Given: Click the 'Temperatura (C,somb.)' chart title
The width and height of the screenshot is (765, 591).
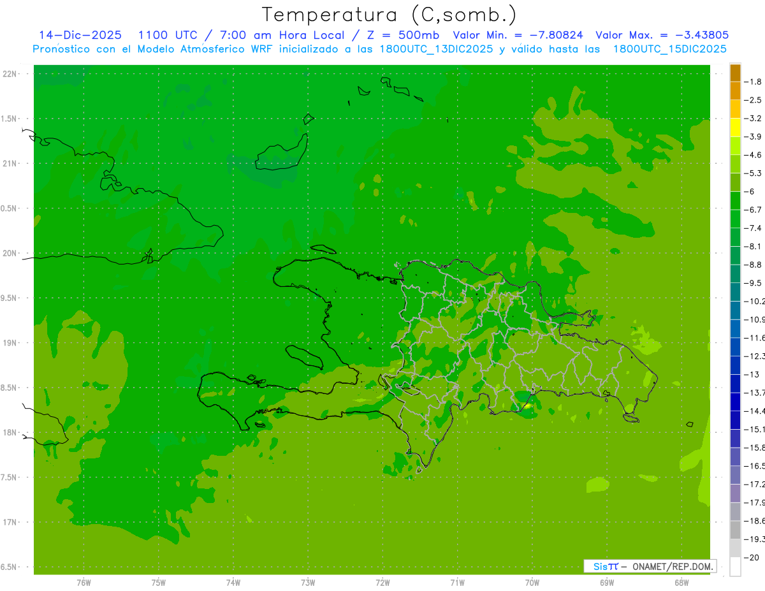Looking at the screenshot, I should [x=390, y=15].
